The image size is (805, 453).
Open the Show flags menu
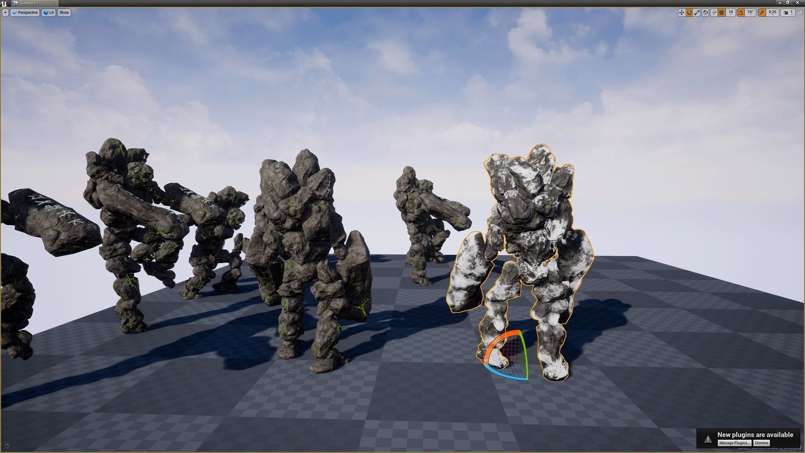[64, 13]
